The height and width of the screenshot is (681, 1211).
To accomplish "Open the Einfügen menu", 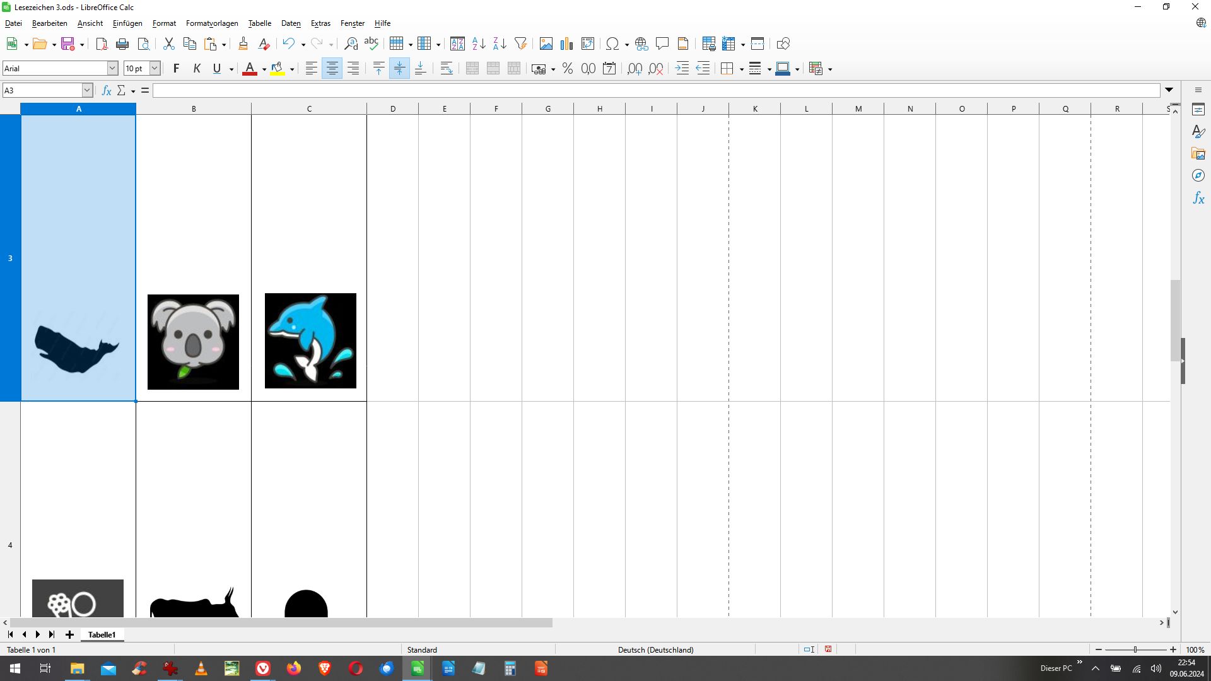I will 127,23.
